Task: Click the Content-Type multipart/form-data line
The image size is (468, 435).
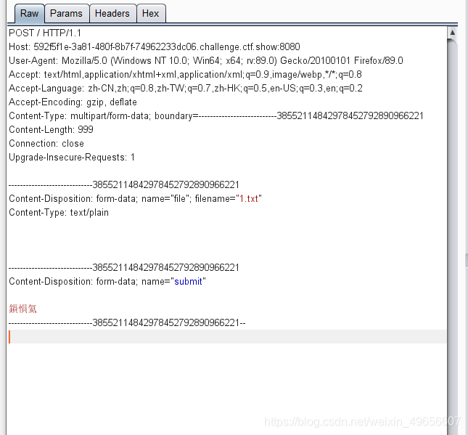Action: pyautogui.click(x=216, y=116)
